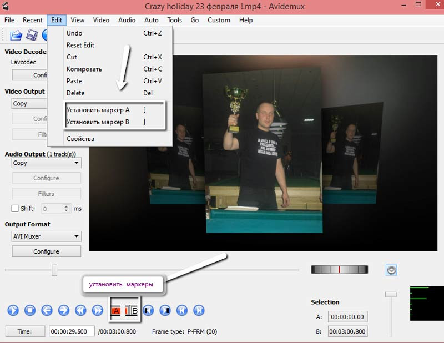Image resolution: width=444 pixels, height=343 pixels.
Task: Jump to the next keyframe double-arrow
Action: (98, 310)
